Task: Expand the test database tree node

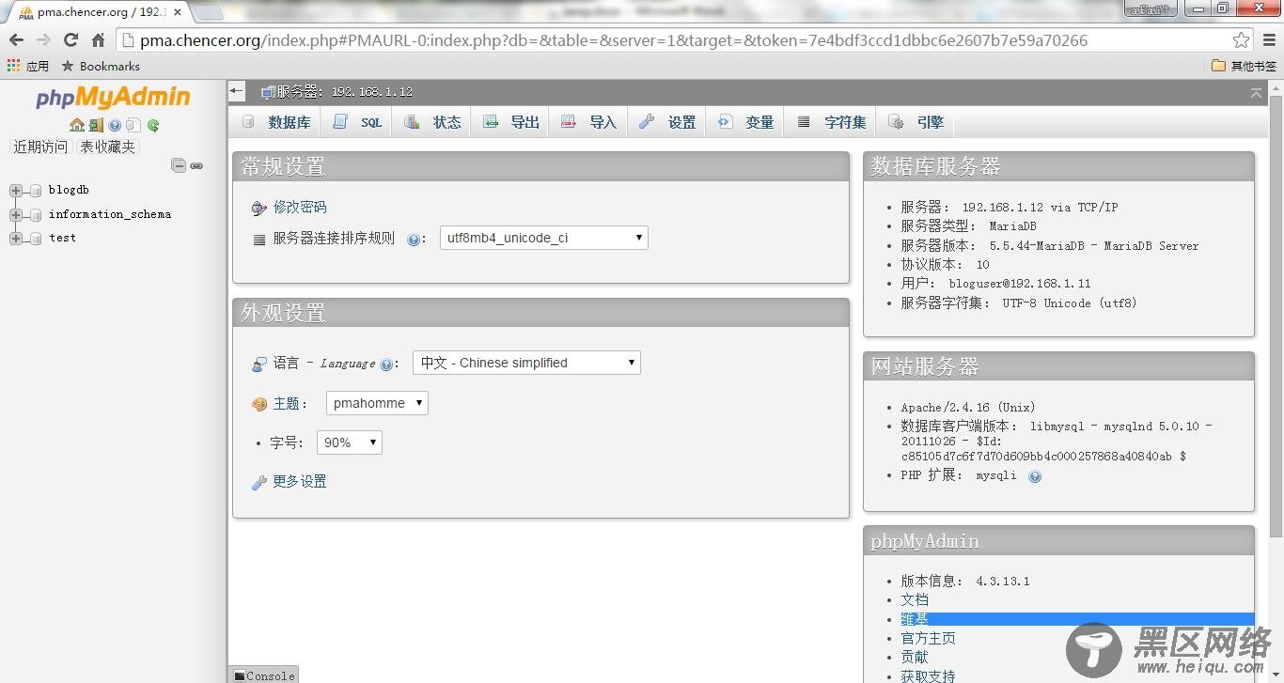Action: (x=15, y=239)
